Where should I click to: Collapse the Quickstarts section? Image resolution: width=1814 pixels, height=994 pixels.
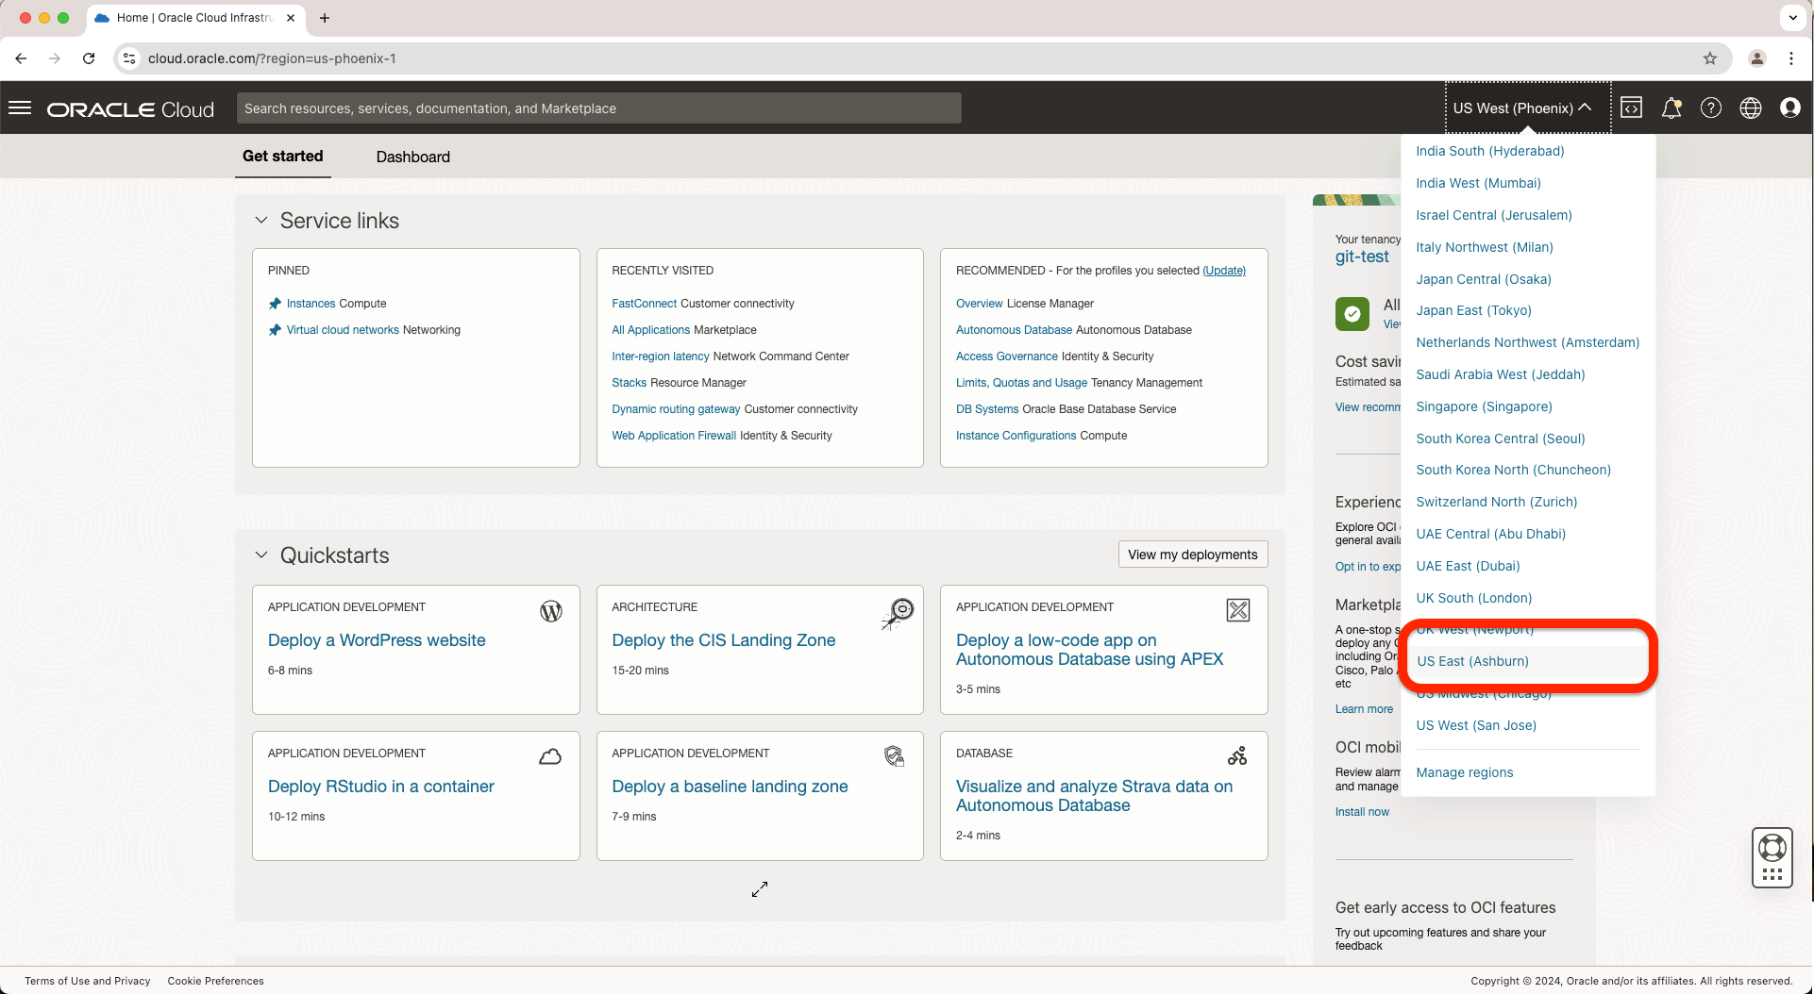[261, 555]
